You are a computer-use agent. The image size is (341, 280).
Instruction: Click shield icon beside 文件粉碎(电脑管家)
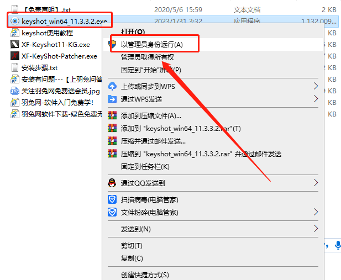(x=112, y=212)
